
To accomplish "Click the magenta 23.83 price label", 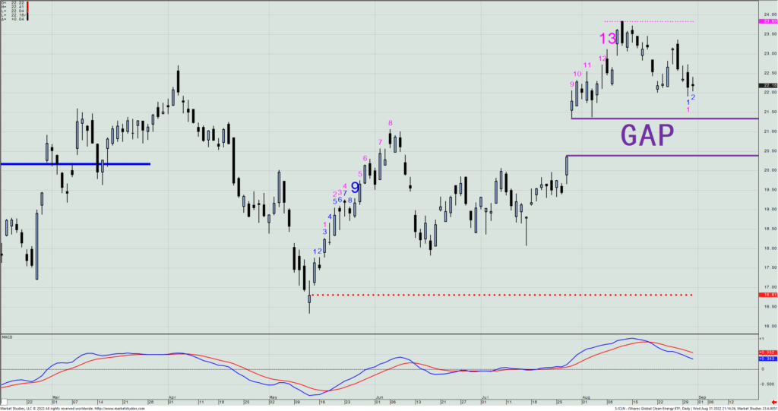I will coord(768,21).
